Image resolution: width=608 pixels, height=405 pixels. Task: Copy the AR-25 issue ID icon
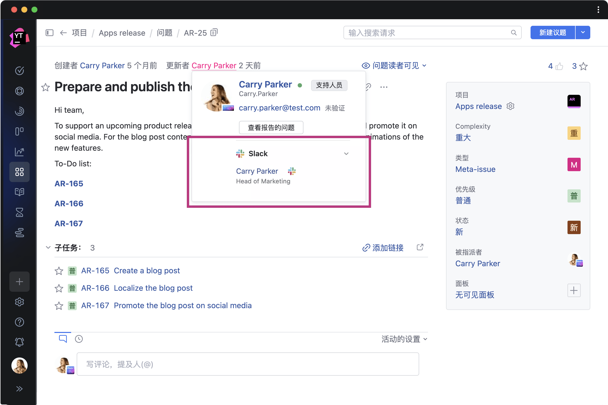(214, 33)
